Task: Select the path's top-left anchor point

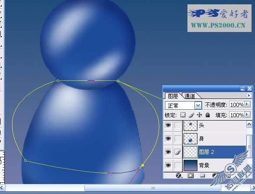Action: (58, 80)
